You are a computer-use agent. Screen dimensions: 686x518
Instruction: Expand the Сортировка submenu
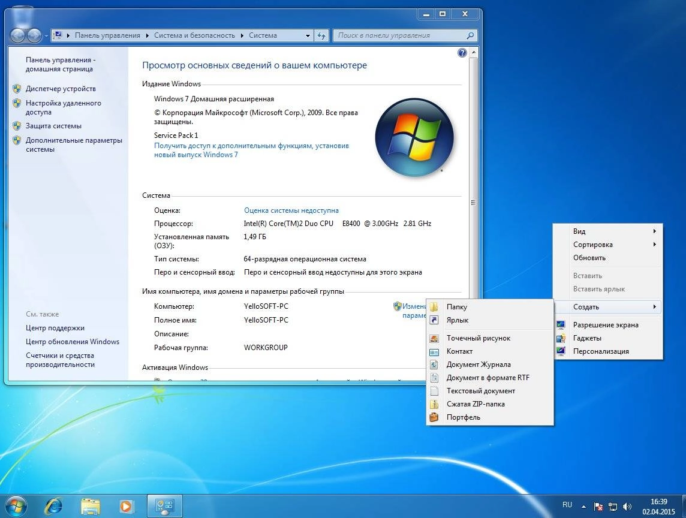[608, 244]
